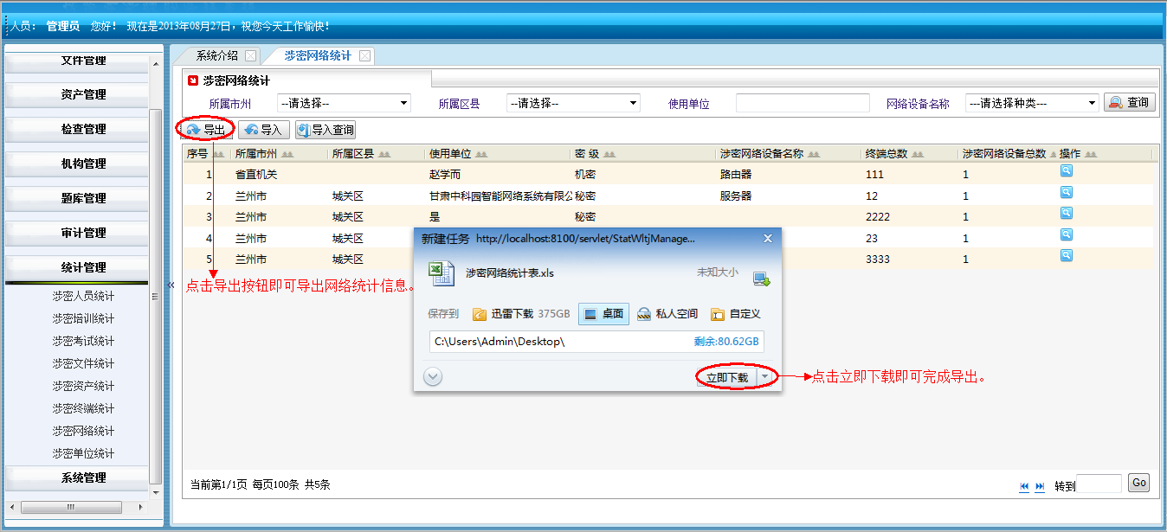This screenshot has height=532, width=1167.
Task: Open the 网络设备名称 type dropdown
Action: point(1032,103)
